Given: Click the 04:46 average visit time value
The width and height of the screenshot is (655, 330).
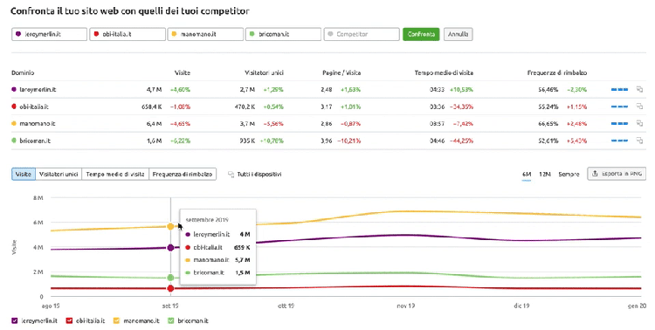Looking at the screenshot, I should tap(437, 141).
